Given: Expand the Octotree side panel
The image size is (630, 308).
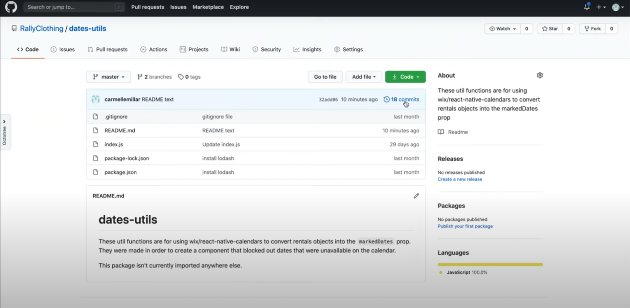Looking at the screenshot, I should (5, 132).
